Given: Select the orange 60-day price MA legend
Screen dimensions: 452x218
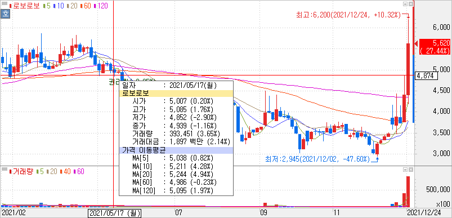Looking at the screenshot, I should 86,5.
